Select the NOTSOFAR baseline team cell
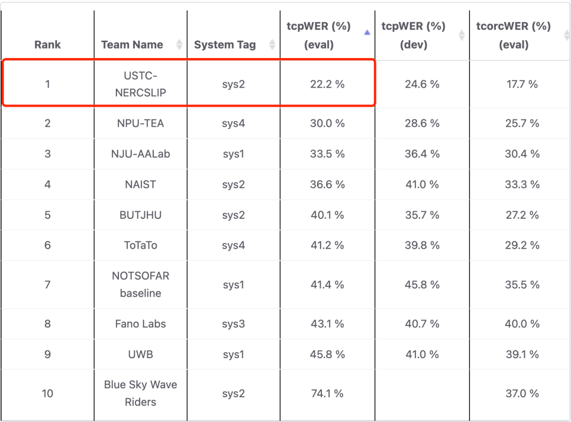The height and width of the screenshot is (422, 571). click(x=141, y=285)
